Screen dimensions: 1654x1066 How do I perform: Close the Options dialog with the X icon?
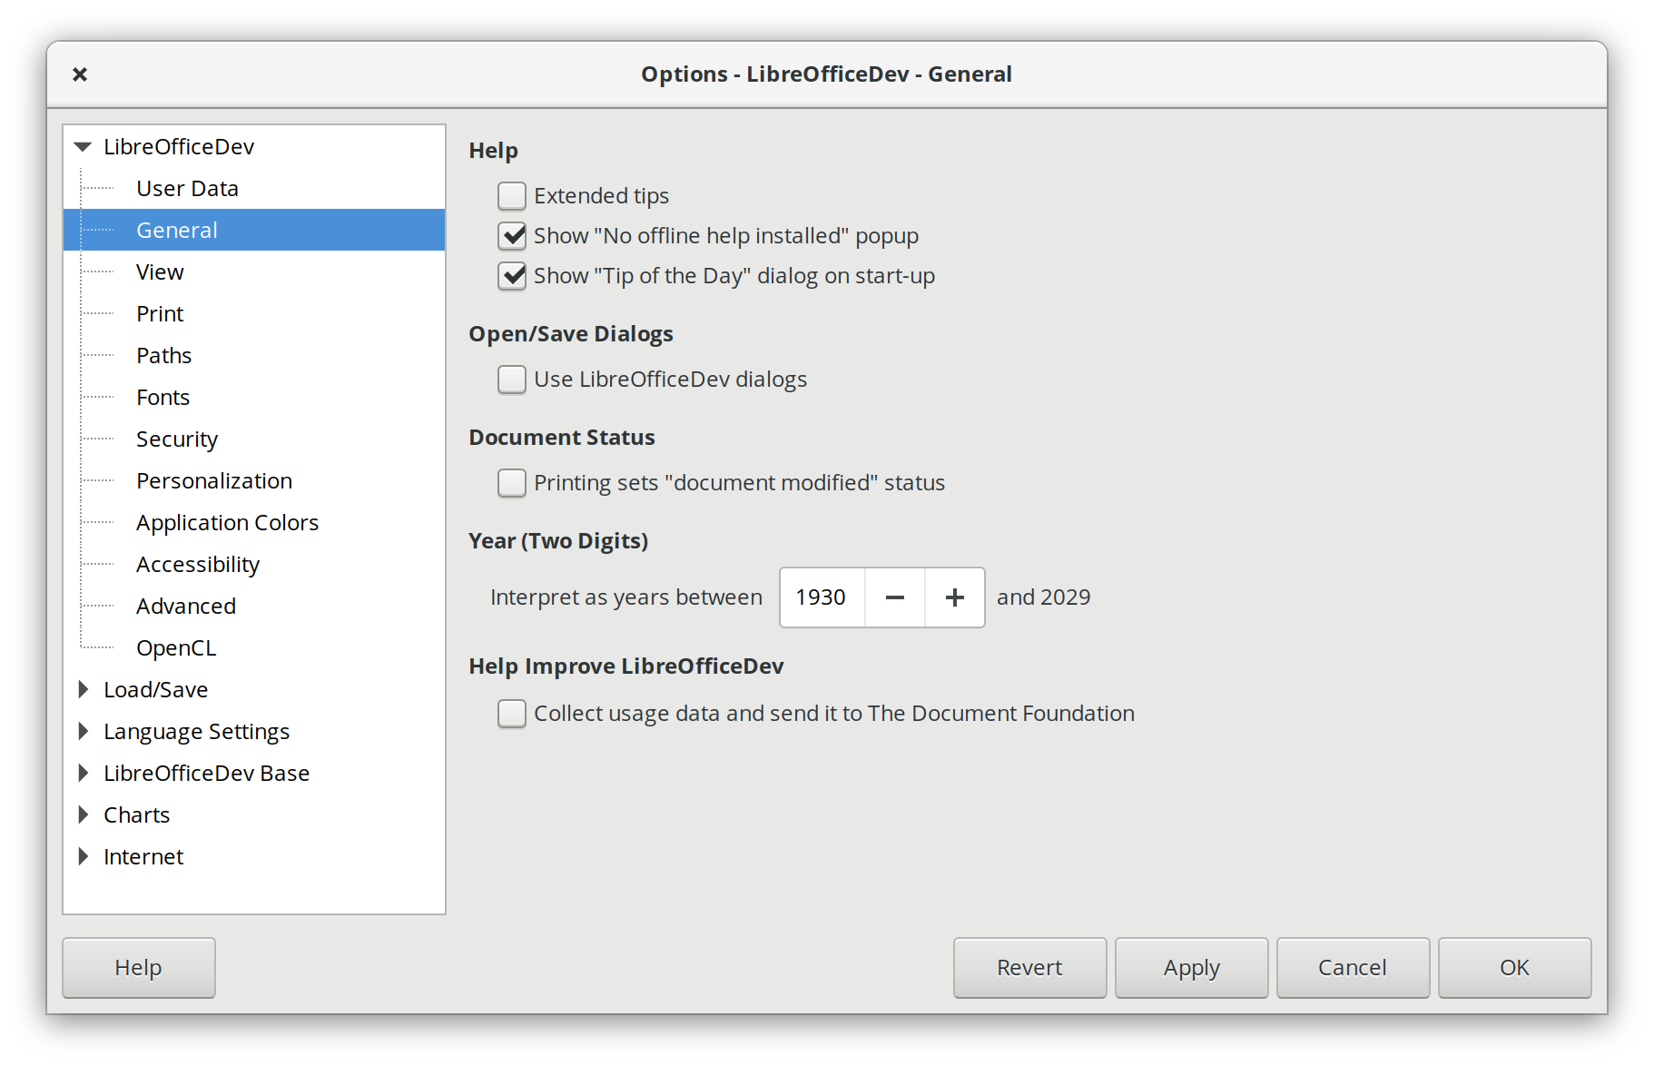pyautogui.click(x=80, y=74)
